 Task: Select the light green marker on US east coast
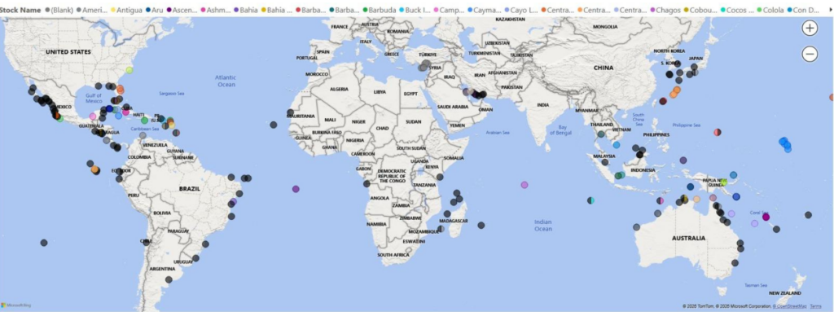pyautogui.click(x=129, y=70)
